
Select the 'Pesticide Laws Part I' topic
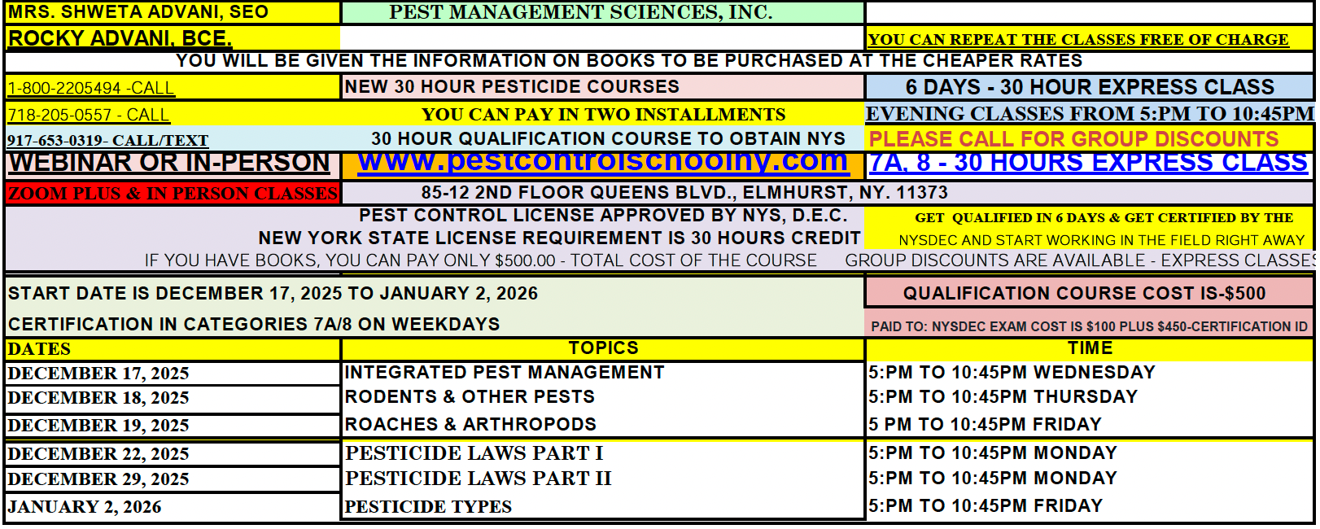click(x=474, y=453)
